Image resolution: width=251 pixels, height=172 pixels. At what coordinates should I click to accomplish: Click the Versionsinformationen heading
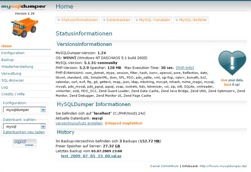click(x=84, y=44)
